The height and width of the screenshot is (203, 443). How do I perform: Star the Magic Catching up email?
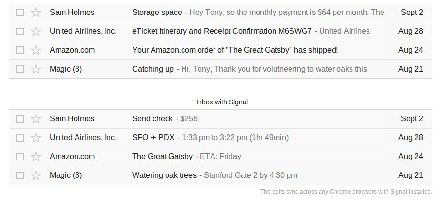click(x=36, y=69)
